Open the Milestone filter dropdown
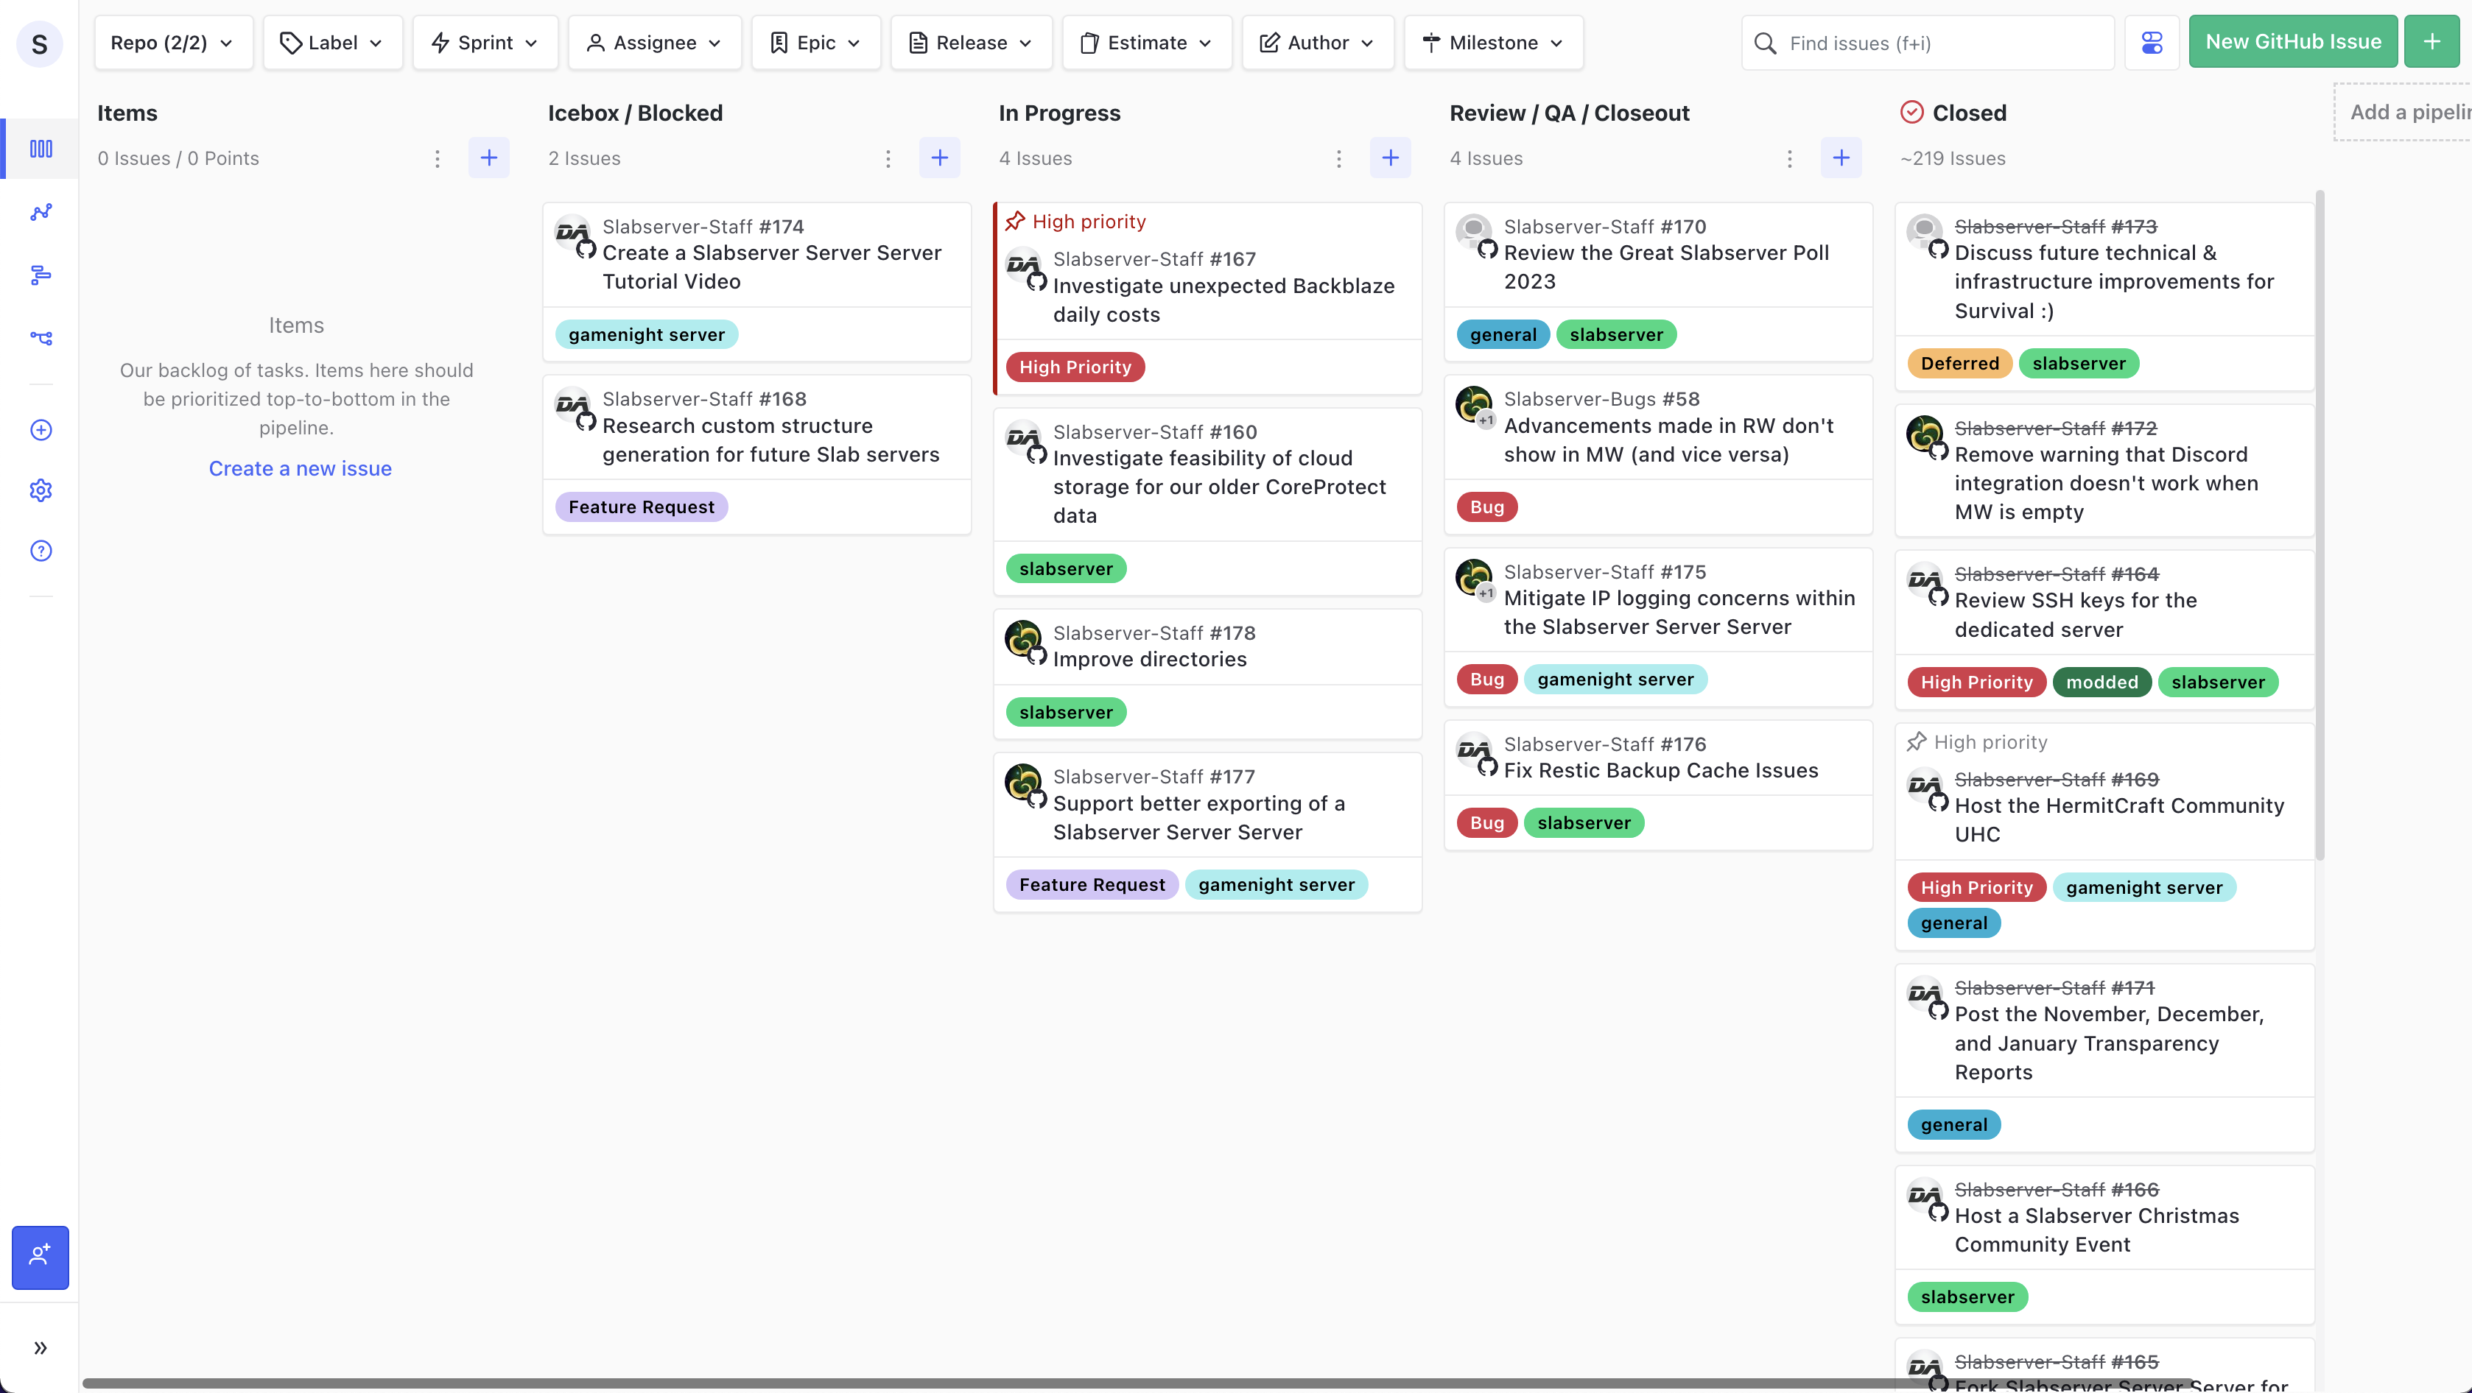The width and height of the screenshot is (2472, 1393). (x=1493, y=42)
